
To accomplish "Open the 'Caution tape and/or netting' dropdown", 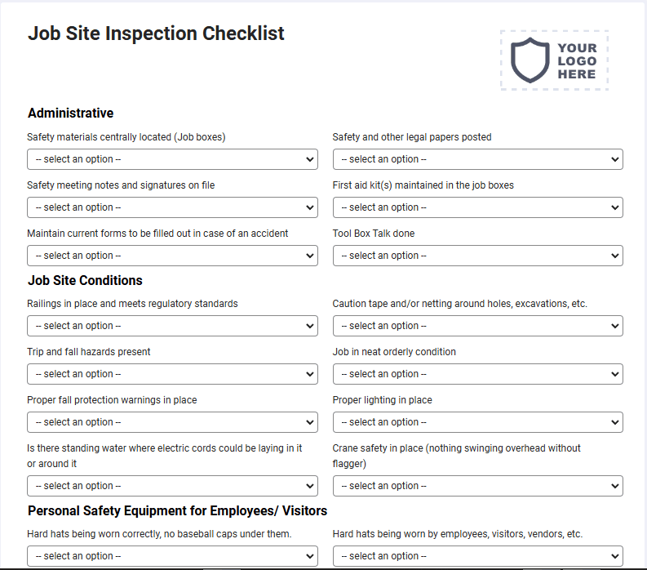I will click(x=478, y=326).
